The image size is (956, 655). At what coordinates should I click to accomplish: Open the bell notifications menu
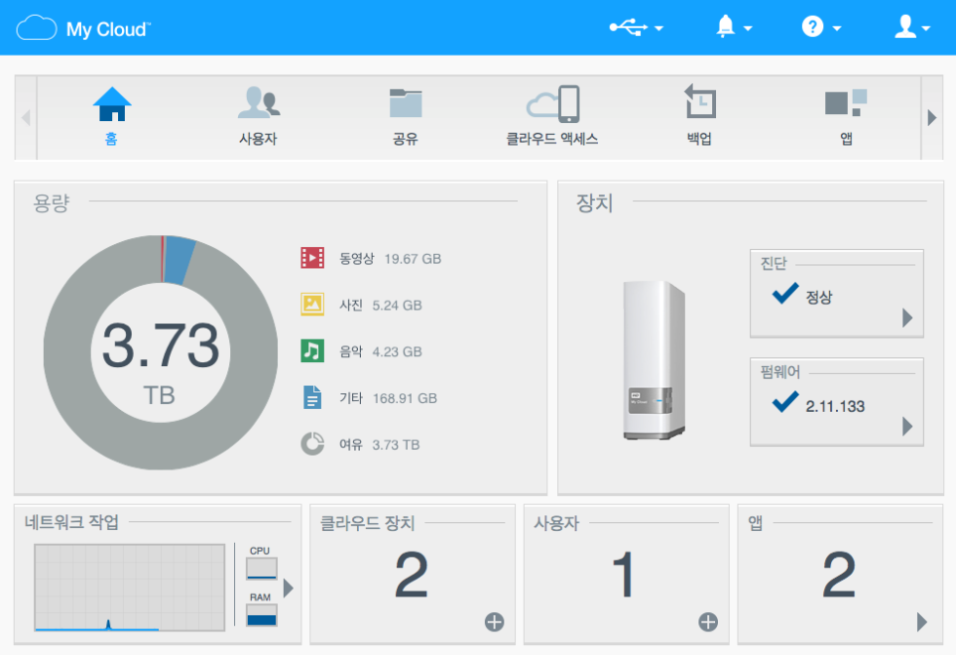[x=734, y=27]
